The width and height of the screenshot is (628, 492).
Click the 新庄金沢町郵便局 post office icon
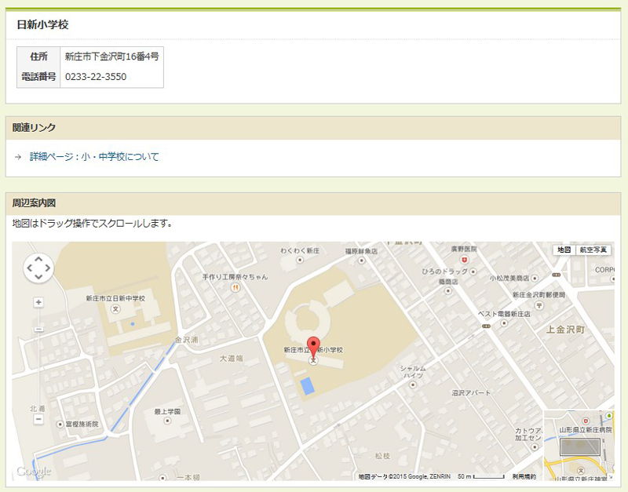pos(539,305)
